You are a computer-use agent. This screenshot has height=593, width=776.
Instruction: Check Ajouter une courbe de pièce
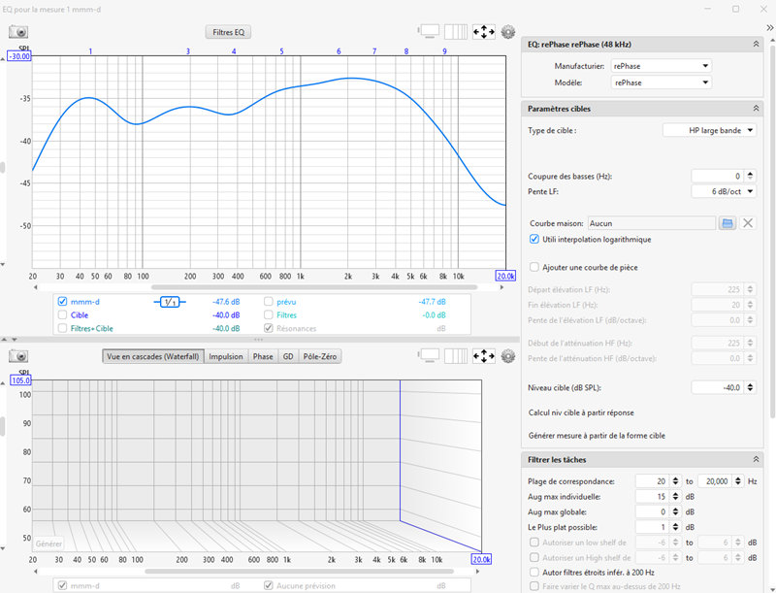534,267
